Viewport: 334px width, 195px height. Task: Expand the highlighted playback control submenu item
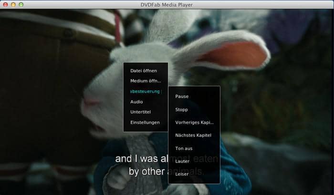(x=146, y=91)
